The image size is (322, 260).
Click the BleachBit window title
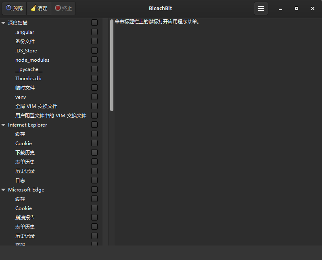click(x=160, y=8)
